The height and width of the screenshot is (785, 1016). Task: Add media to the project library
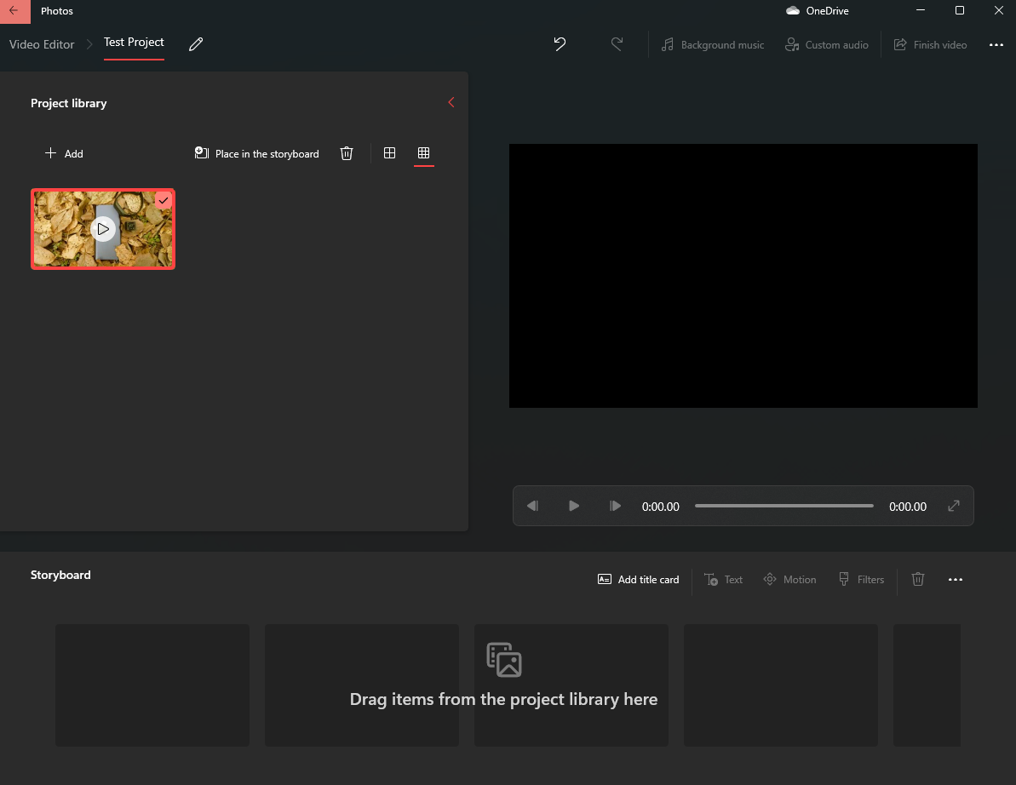click(x=64, y=153)
